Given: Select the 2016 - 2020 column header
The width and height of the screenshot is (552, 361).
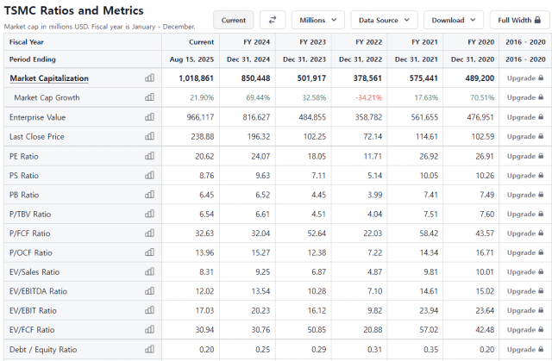Looking at the screenshot, I should pos(525,42).
